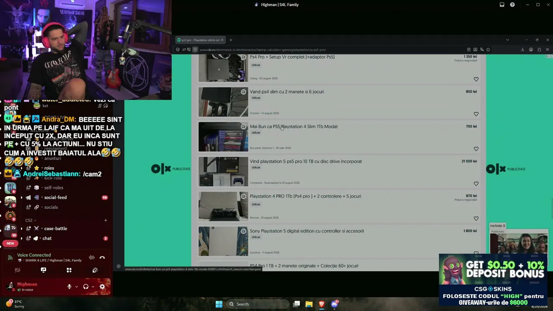Open thumbnail of Playstation 4 PRO 1Tb listing
This screenshot has width=553, height=311.
[223, 206]
